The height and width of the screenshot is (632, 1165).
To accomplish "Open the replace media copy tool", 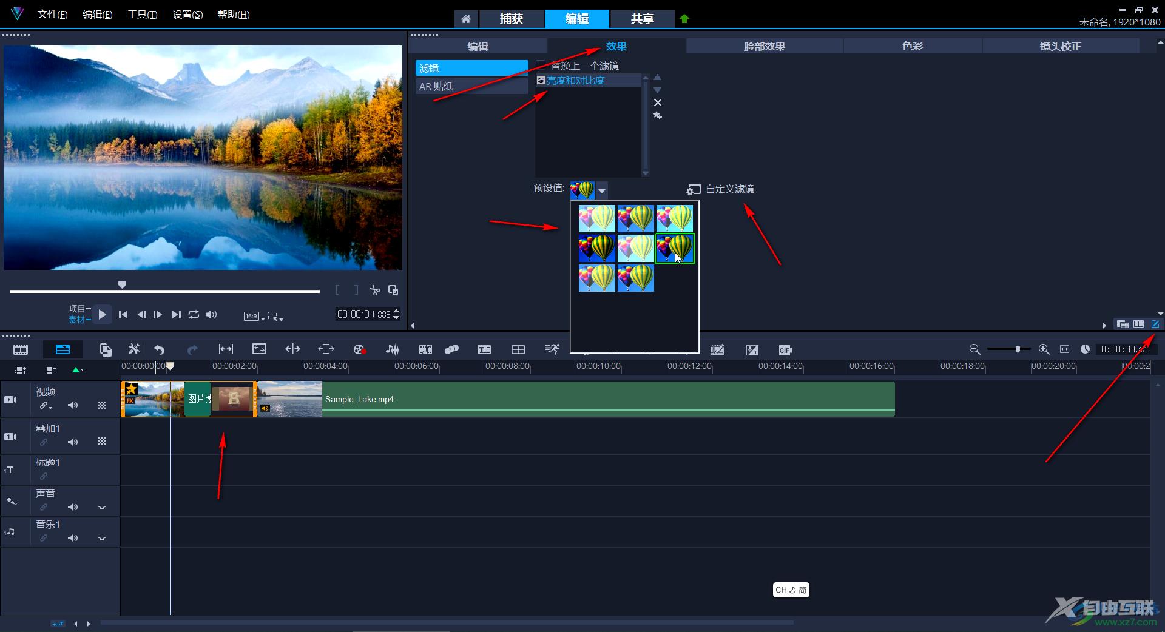I will pyautogui.click(x=106, y=349).
